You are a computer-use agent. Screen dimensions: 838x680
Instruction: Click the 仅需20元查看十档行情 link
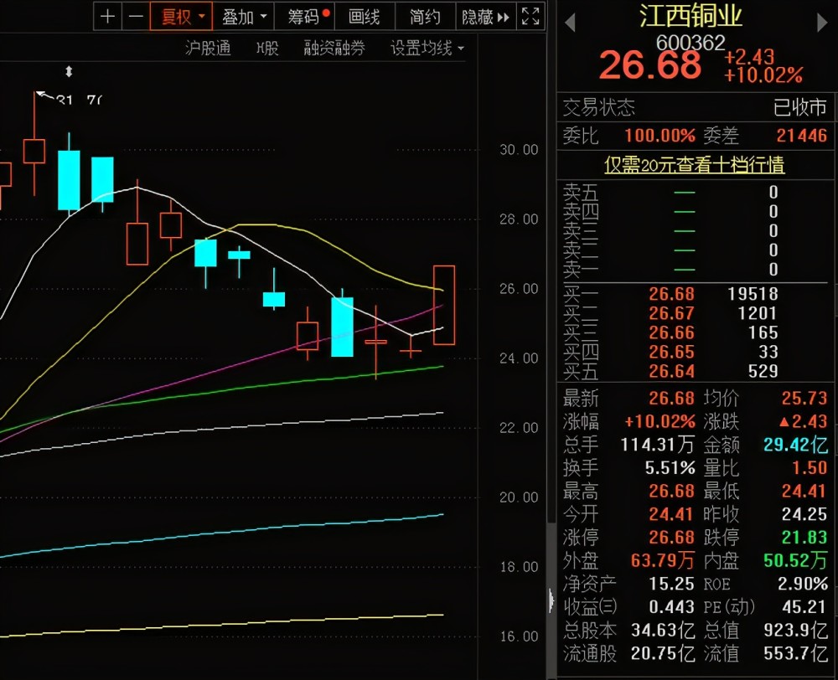click(x=694, y=164)
